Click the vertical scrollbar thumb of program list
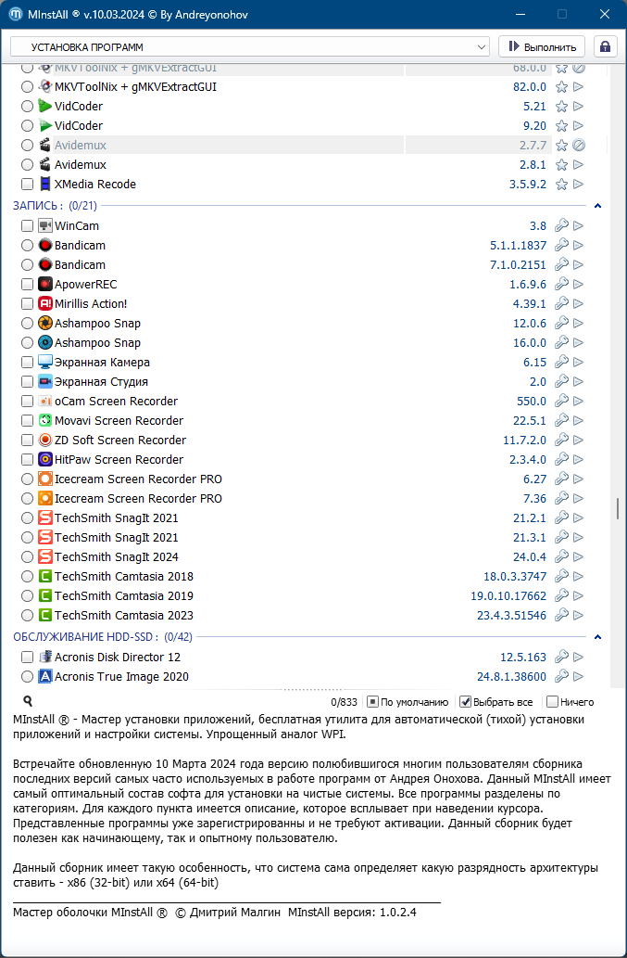627x958 pixels. 617,509
